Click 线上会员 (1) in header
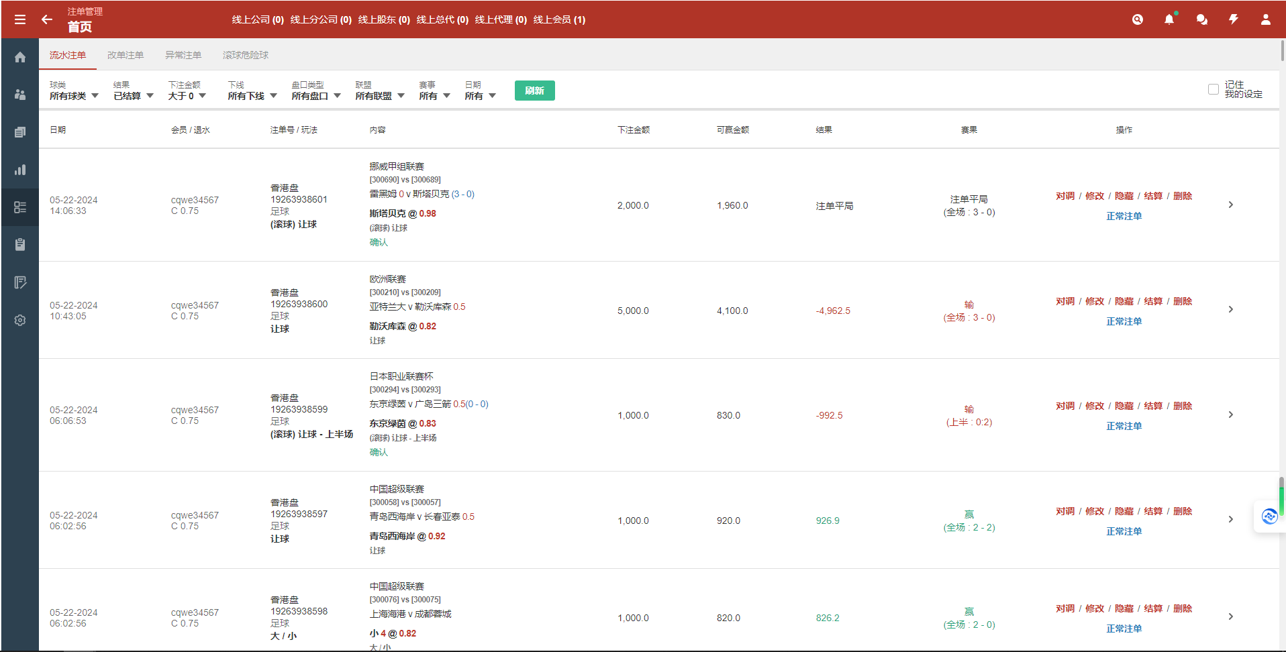 tap(559, 19)
